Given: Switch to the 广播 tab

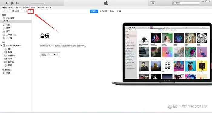Looking at the screenshot, I should 119,11.
